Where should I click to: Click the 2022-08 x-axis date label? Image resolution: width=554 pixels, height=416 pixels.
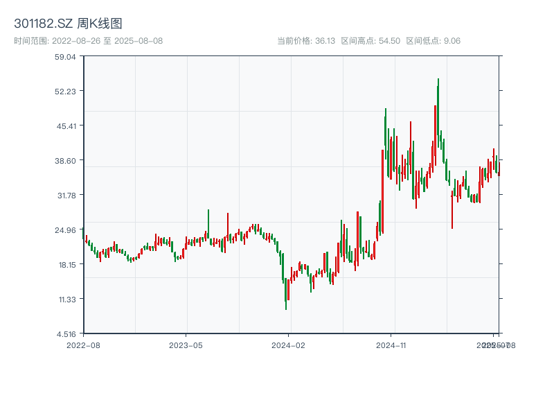[83, 345]
